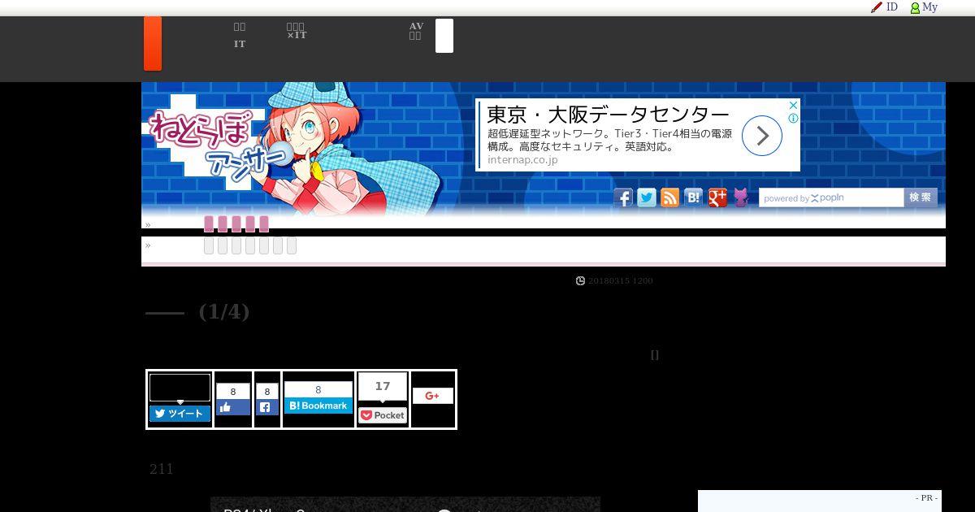
Task: Click the (1/4) page indicator in the title
Action: (224, 311)
